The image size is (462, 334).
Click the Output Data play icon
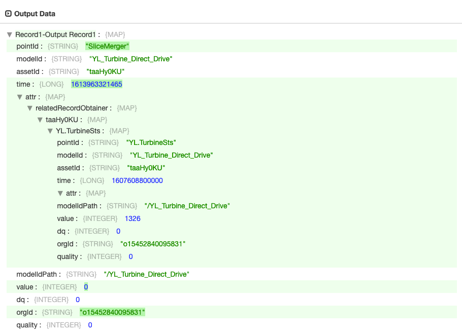pyautogui.click(x=9, y=14)
